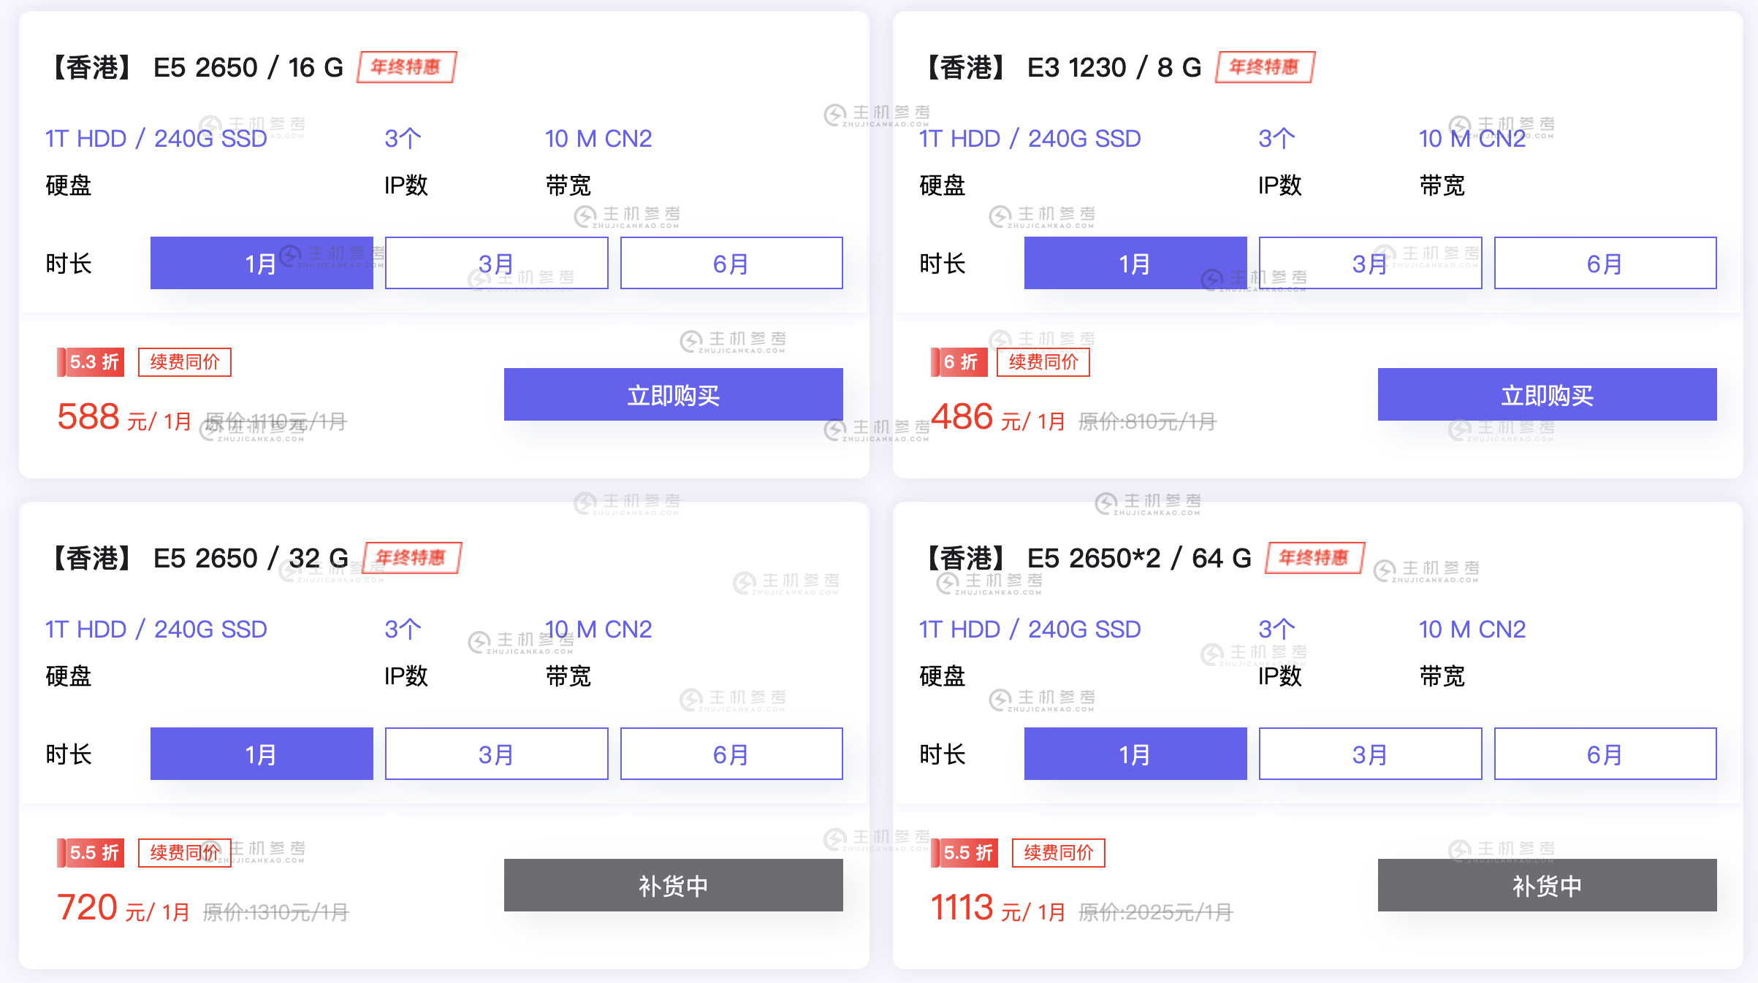
Task: Click 立即购买 for the 588元 plan
Action: pos(673,394)
